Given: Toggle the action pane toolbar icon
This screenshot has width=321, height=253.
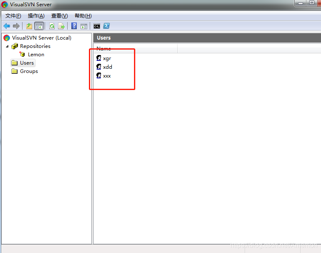Looking at the screenshot, I should pos(84,26).
